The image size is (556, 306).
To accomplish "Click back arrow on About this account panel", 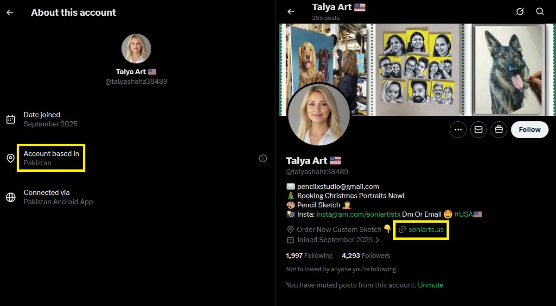I will click(x=10, y=12).
